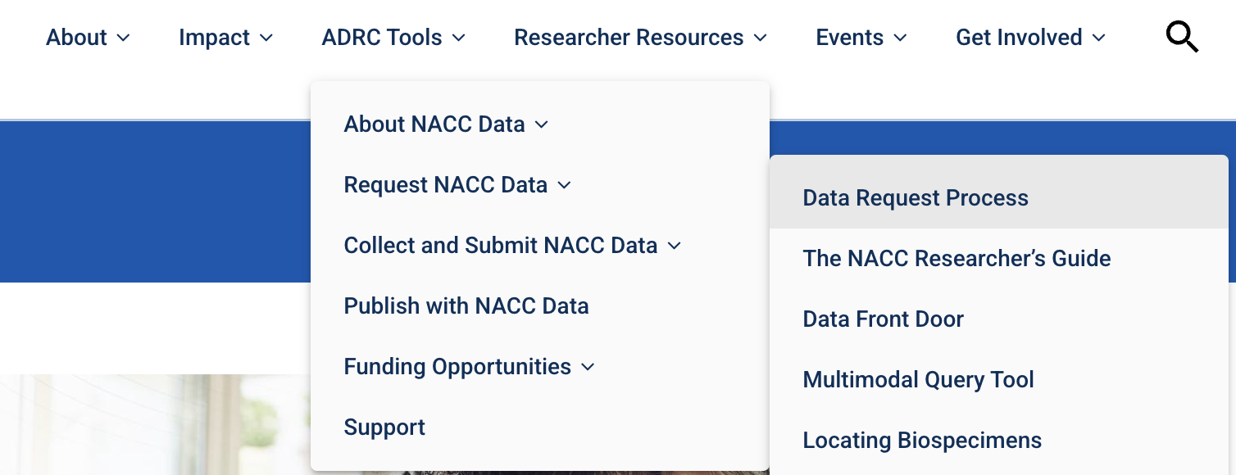This screenshot has width=1236, height=475.
Task: Select Support from the ADRC Tools menu
Action: tap(384, 427)
